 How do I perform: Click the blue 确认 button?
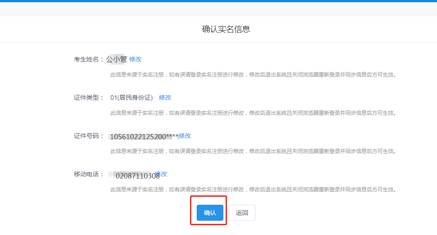210,213
